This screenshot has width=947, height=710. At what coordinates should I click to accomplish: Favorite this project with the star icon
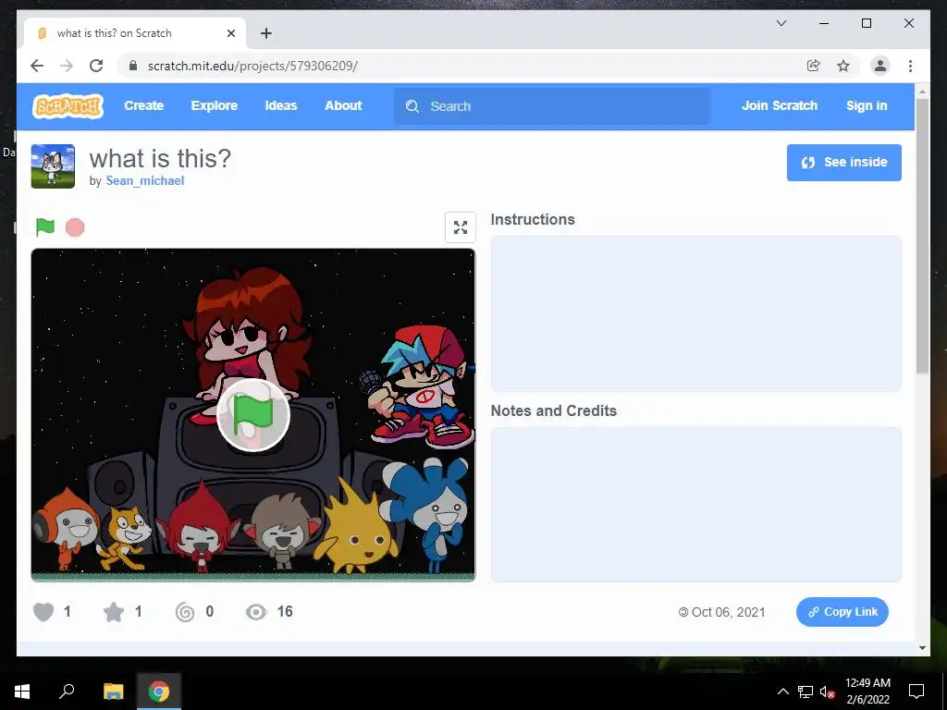pos(114,612)
